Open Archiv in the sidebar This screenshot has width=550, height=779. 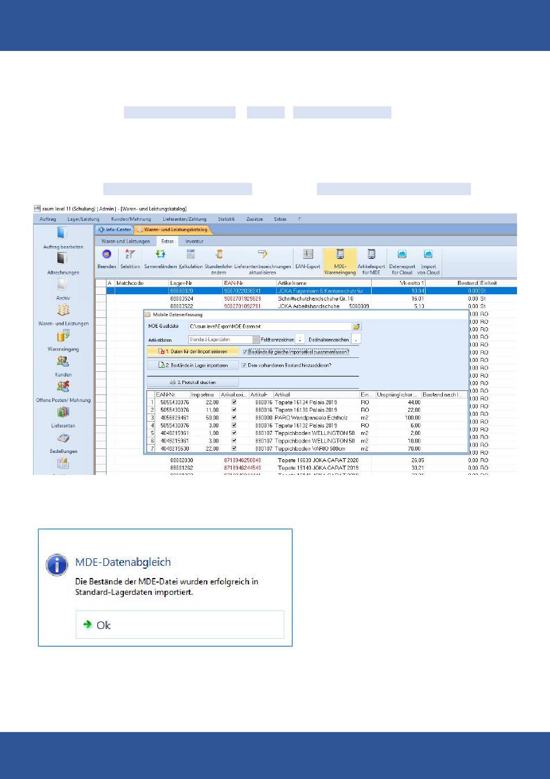click(63, 289)
